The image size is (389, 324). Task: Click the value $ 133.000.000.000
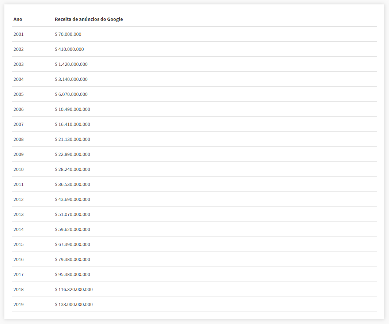click(74, 304)
